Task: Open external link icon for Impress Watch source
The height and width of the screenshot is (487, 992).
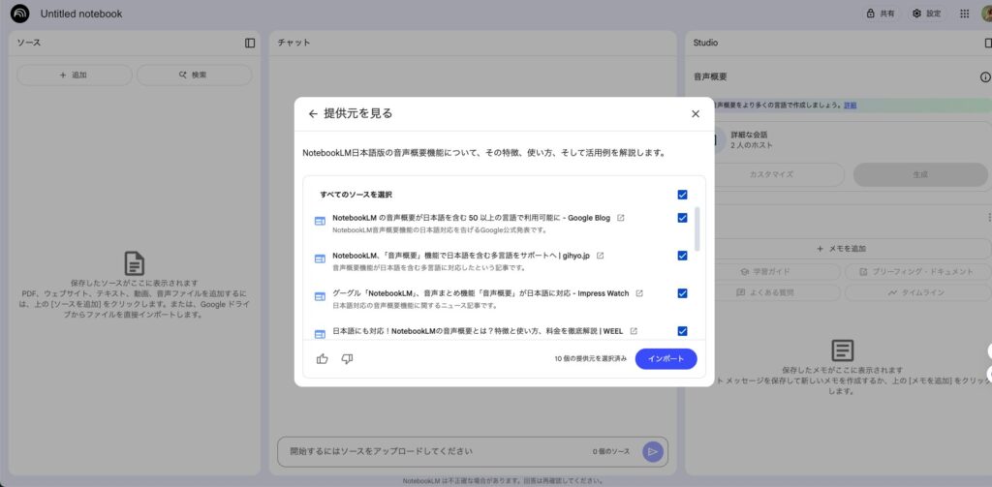Action: [639, 293]
